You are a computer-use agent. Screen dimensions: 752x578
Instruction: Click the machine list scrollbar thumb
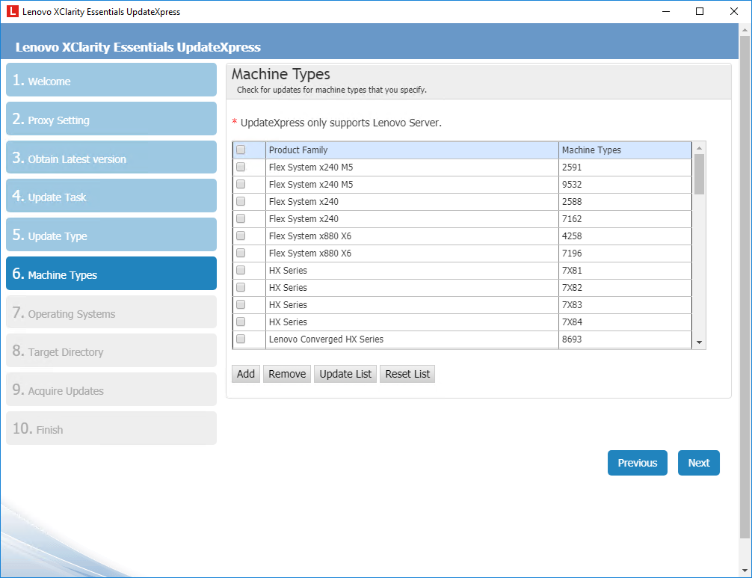(699, 174)
